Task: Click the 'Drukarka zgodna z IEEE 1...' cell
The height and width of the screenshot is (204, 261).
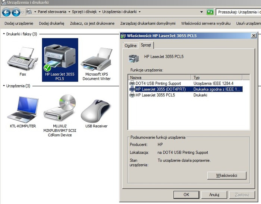Action: click(x=217, y=89)
